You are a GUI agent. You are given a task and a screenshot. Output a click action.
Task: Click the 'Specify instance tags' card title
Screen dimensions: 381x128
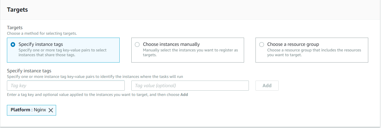tap(41, 44)
